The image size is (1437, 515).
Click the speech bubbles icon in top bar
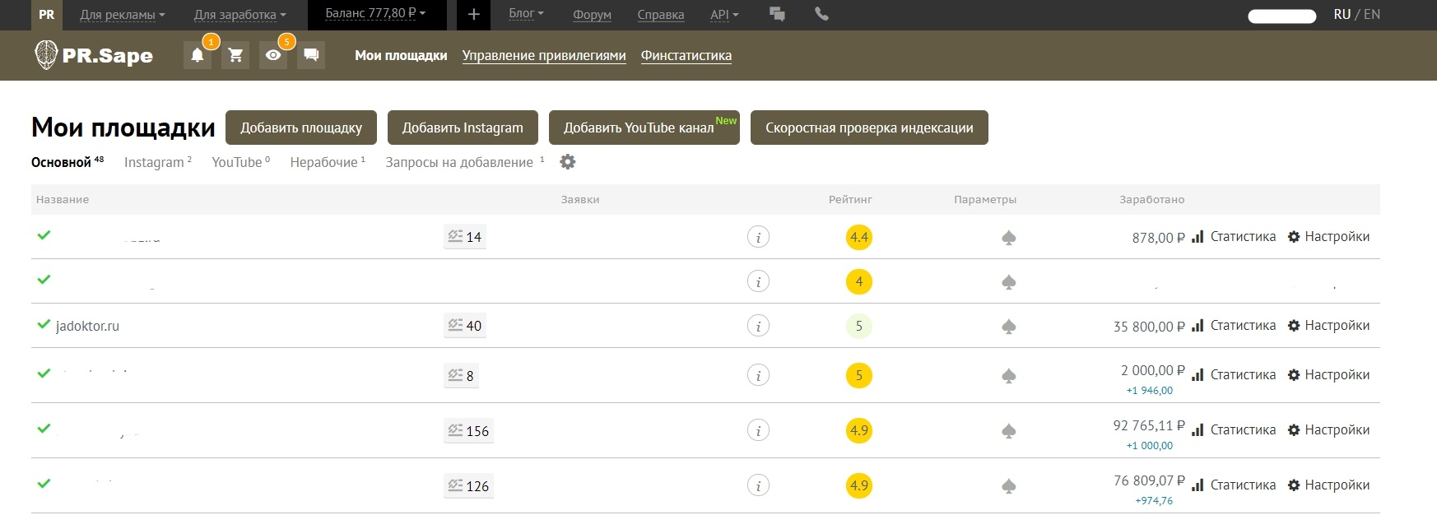(777, 14)
